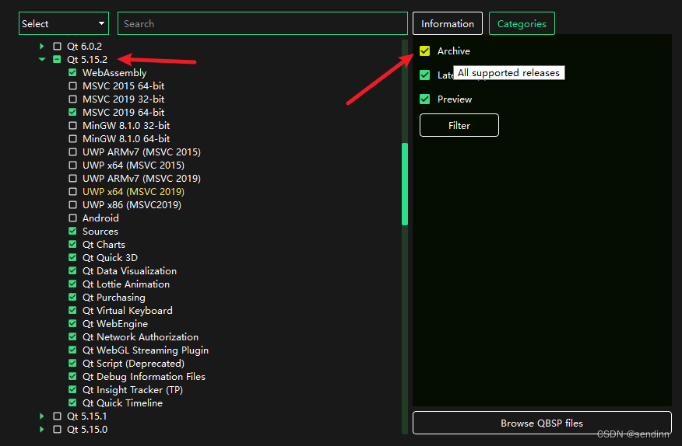The height and width of the screenshot is (446, 682).
Task: Uncheck Qt Virtual Keyboard checkbox
Action: pos(72,311)
